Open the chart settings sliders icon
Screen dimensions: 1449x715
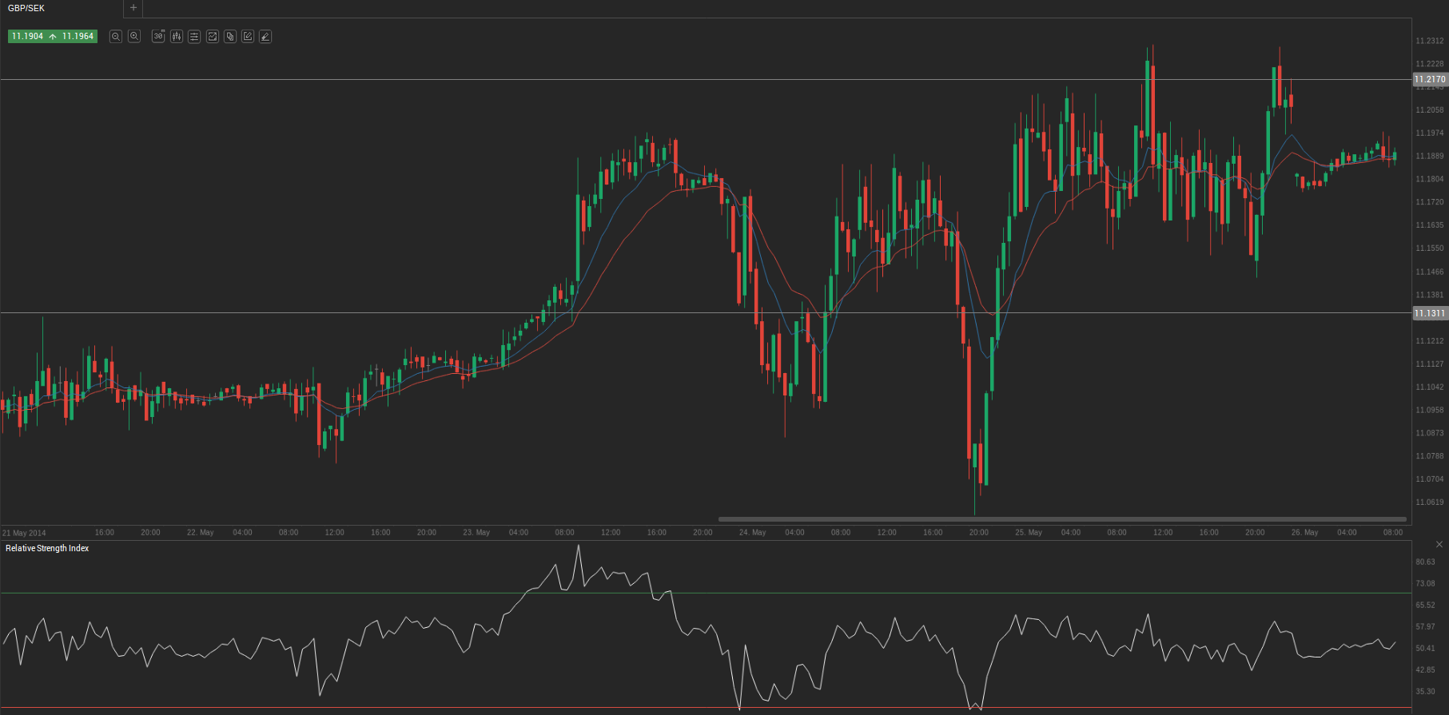point(194,37)
